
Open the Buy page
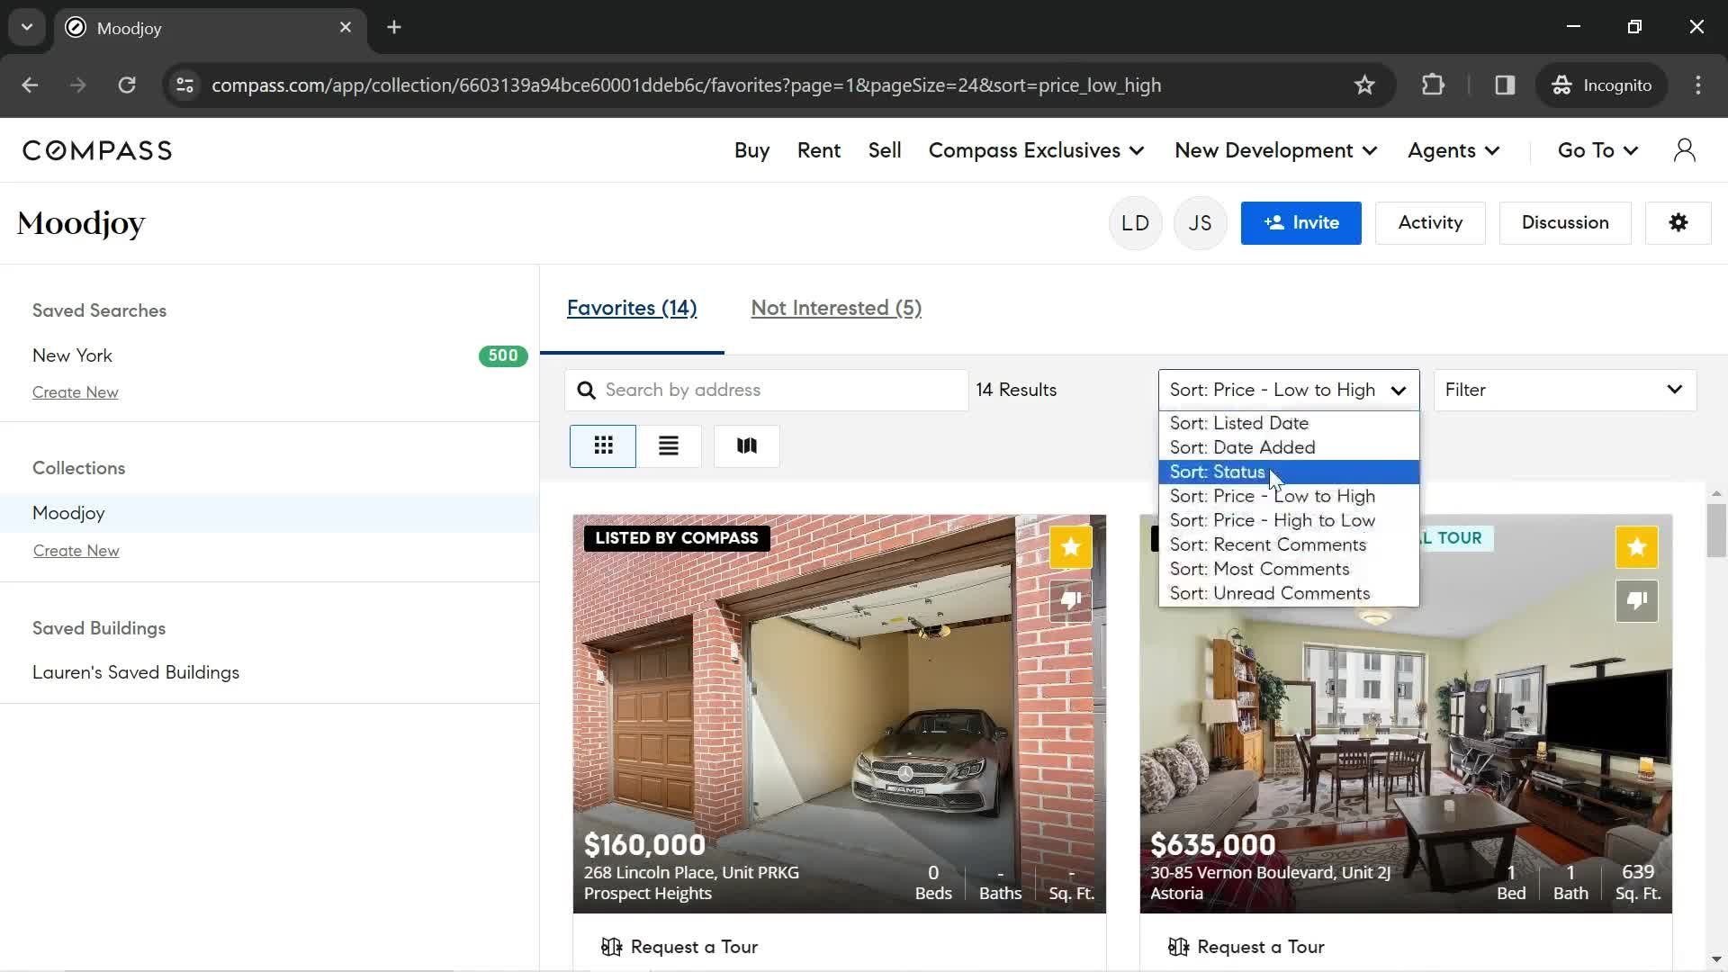pyautogui.click(x=751, y=150)
